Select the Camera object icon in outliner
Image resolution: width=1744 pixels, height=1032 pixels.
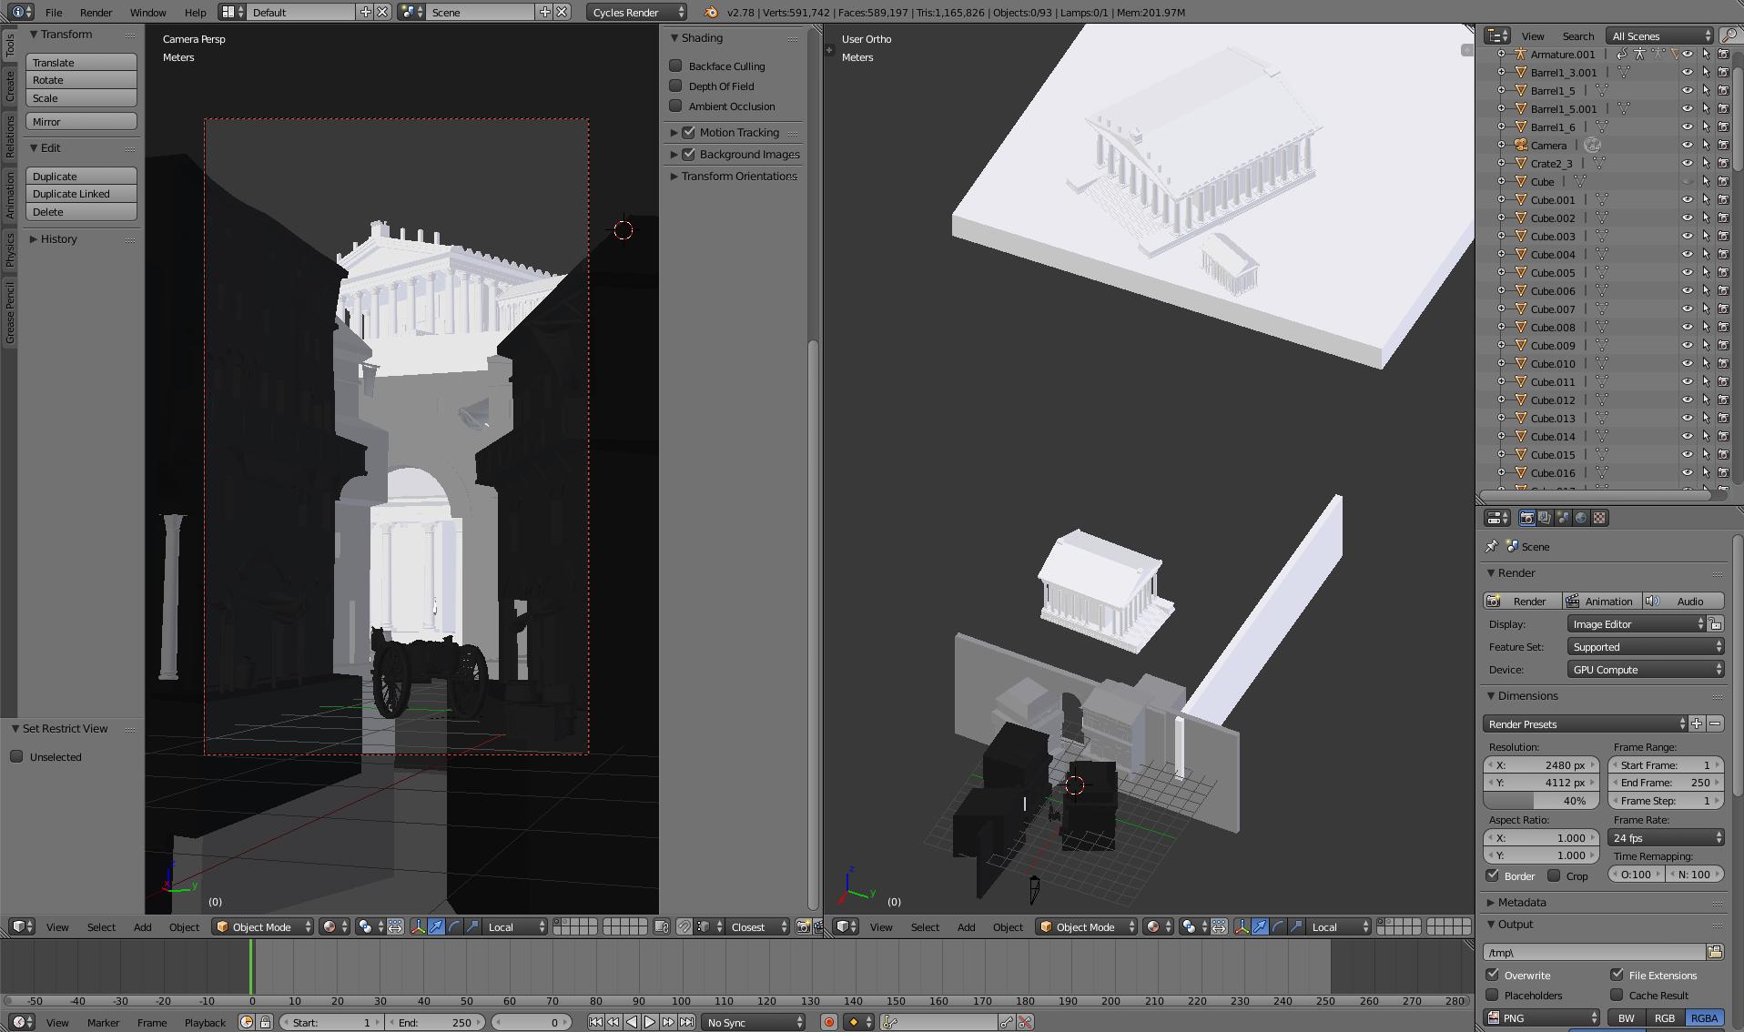pyautogui.click(x=1521, y=146)
